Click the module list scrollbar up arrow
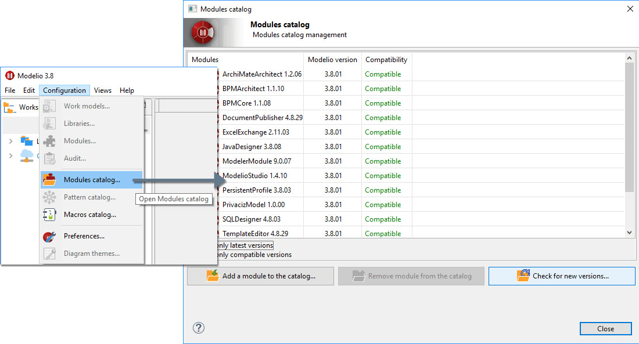 pyautogui.click(x=629, y=58)
